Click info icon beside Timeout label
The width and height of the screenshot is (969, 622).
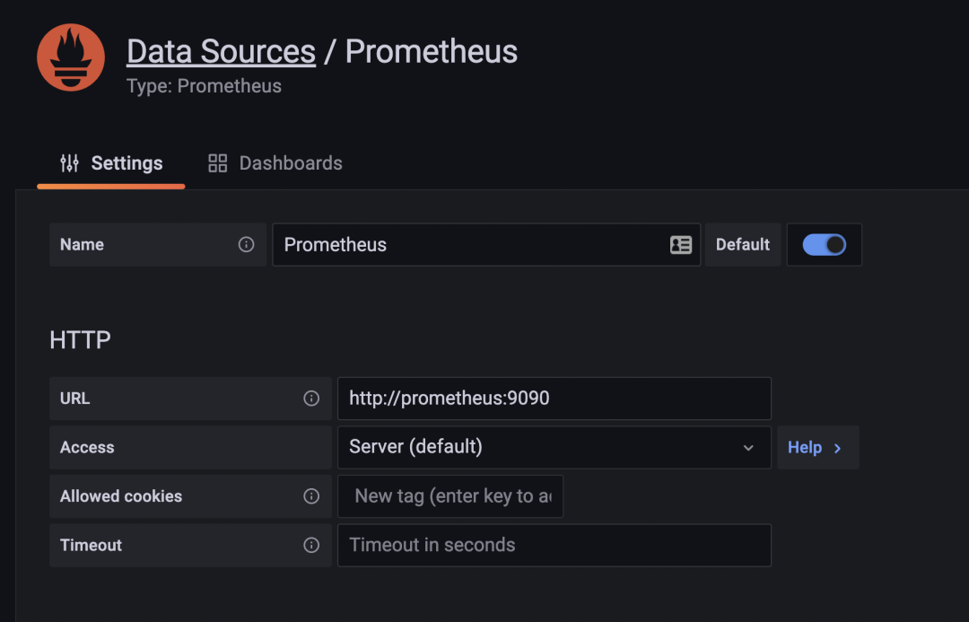pos(311,545)
